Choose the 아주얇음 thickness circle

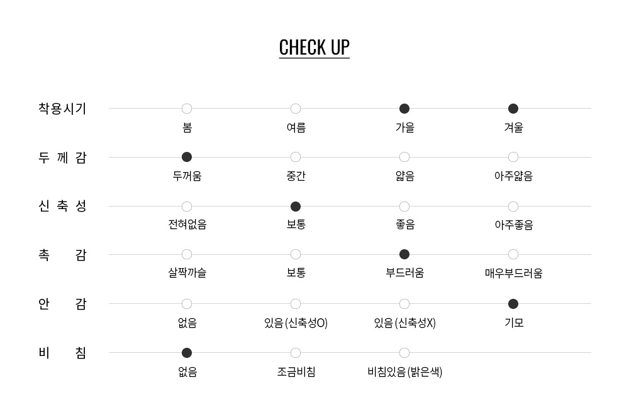[513, 157]
